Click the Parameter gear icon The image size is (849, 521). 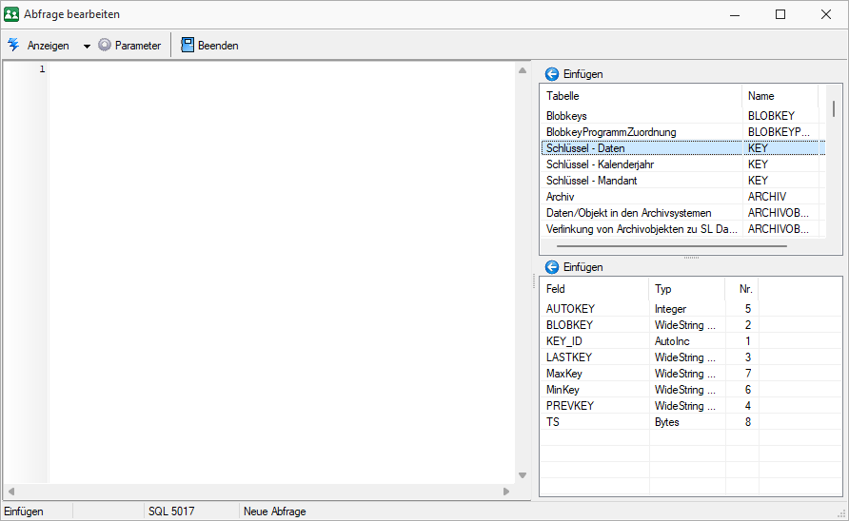pyautogui.click(x=105, y=45)
